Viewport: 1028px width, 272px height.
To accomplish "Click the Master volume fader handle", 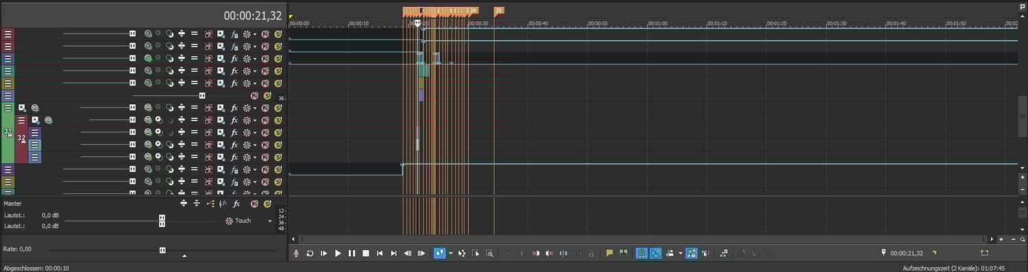I will tap(162, 221).
